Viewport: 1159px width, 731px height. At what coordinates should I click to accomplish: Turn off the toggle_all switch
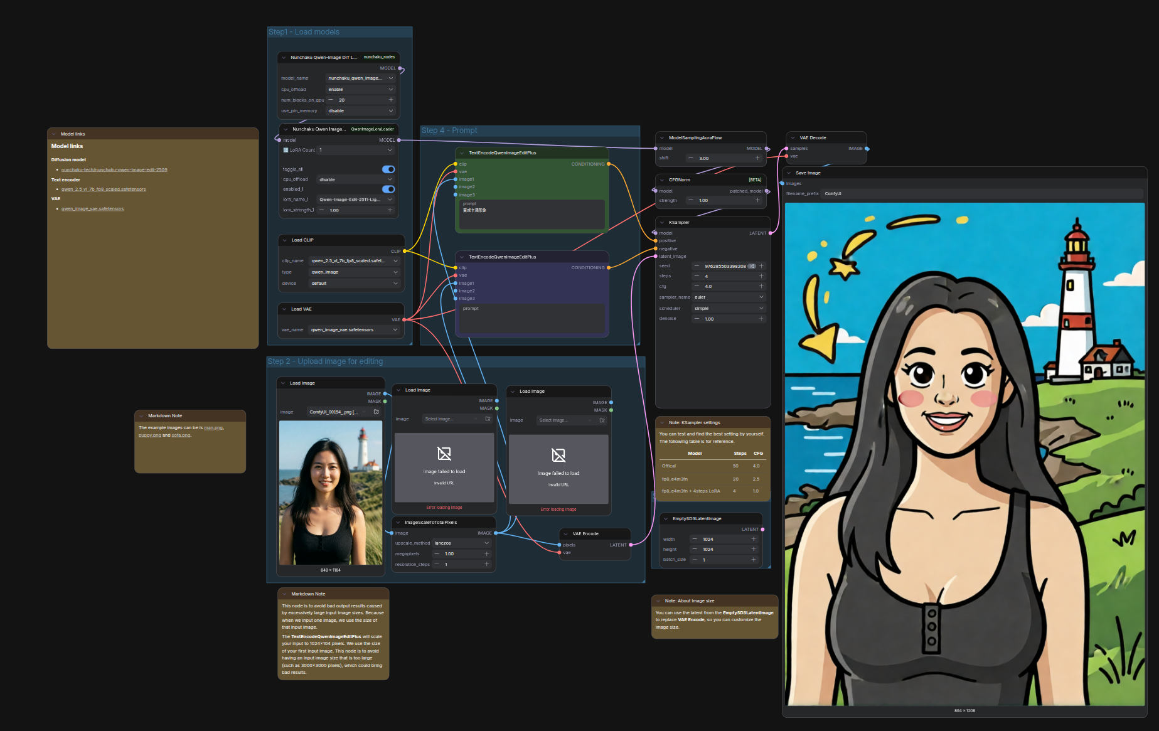coord(388,169)
